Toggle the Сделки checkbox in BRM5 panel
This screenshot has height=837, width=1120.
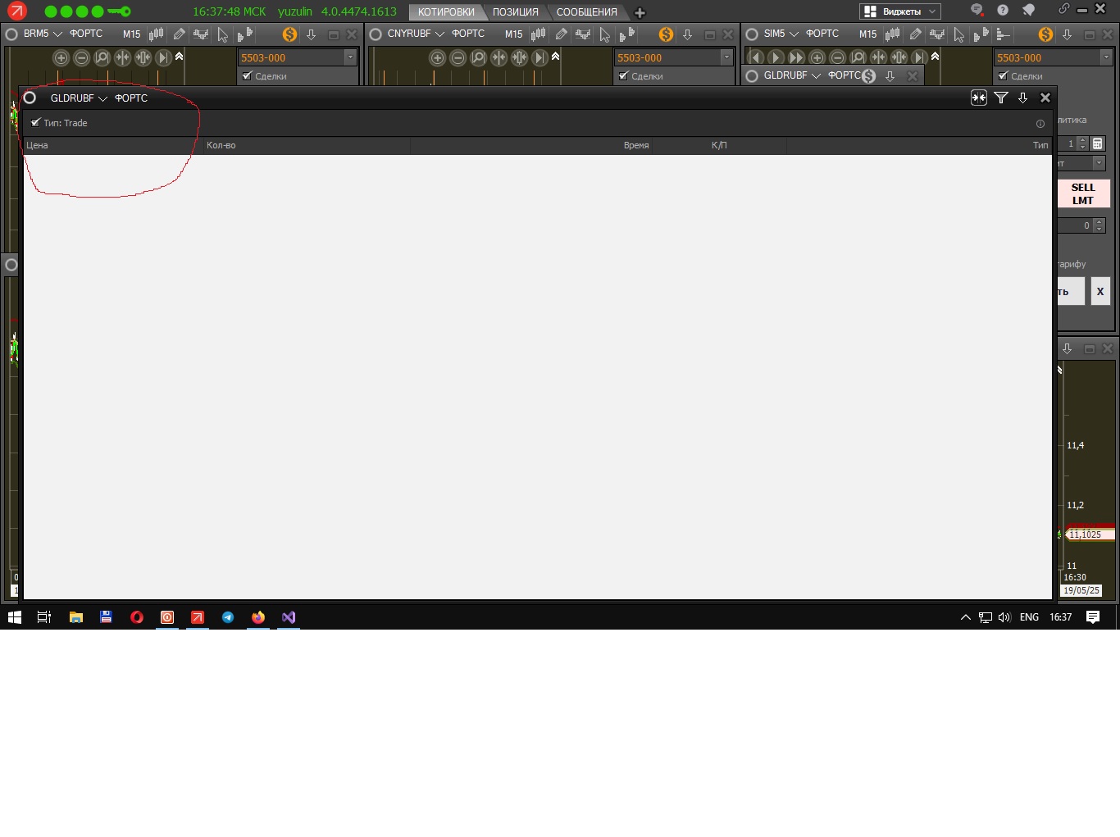point(247,76)
